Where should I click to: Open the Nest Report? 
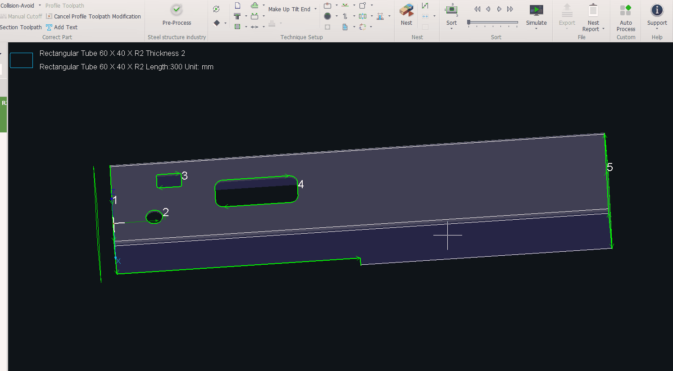(x=593, y=11)
